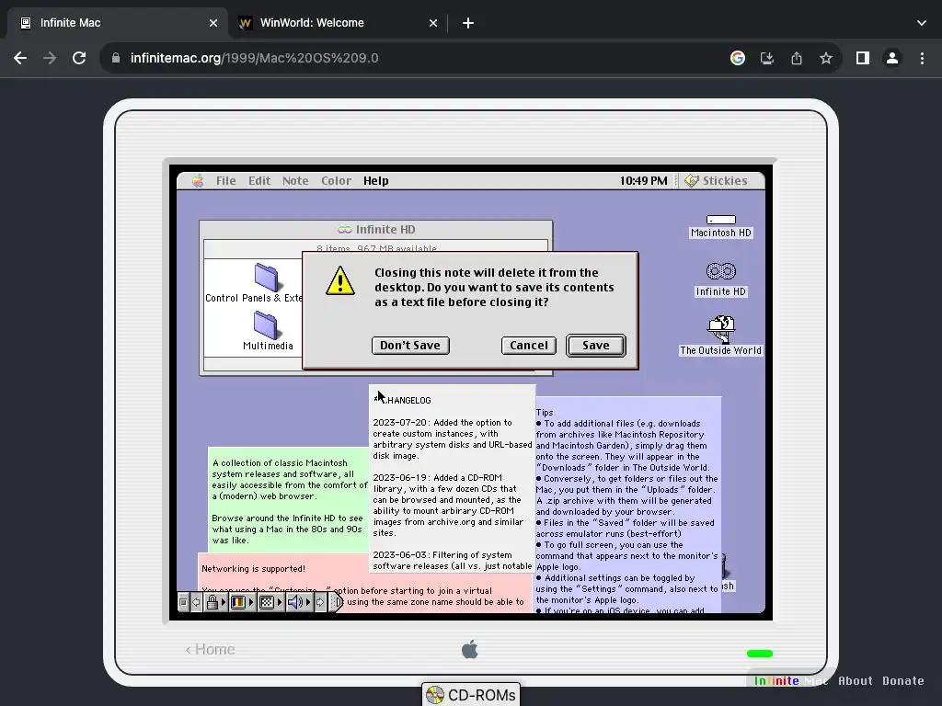Image resolution: width=942 pixels, height=706 pixels.
Task: Select the Macintosh HD desktop icon
Action: pyautogui.click(x=721, y=226)
